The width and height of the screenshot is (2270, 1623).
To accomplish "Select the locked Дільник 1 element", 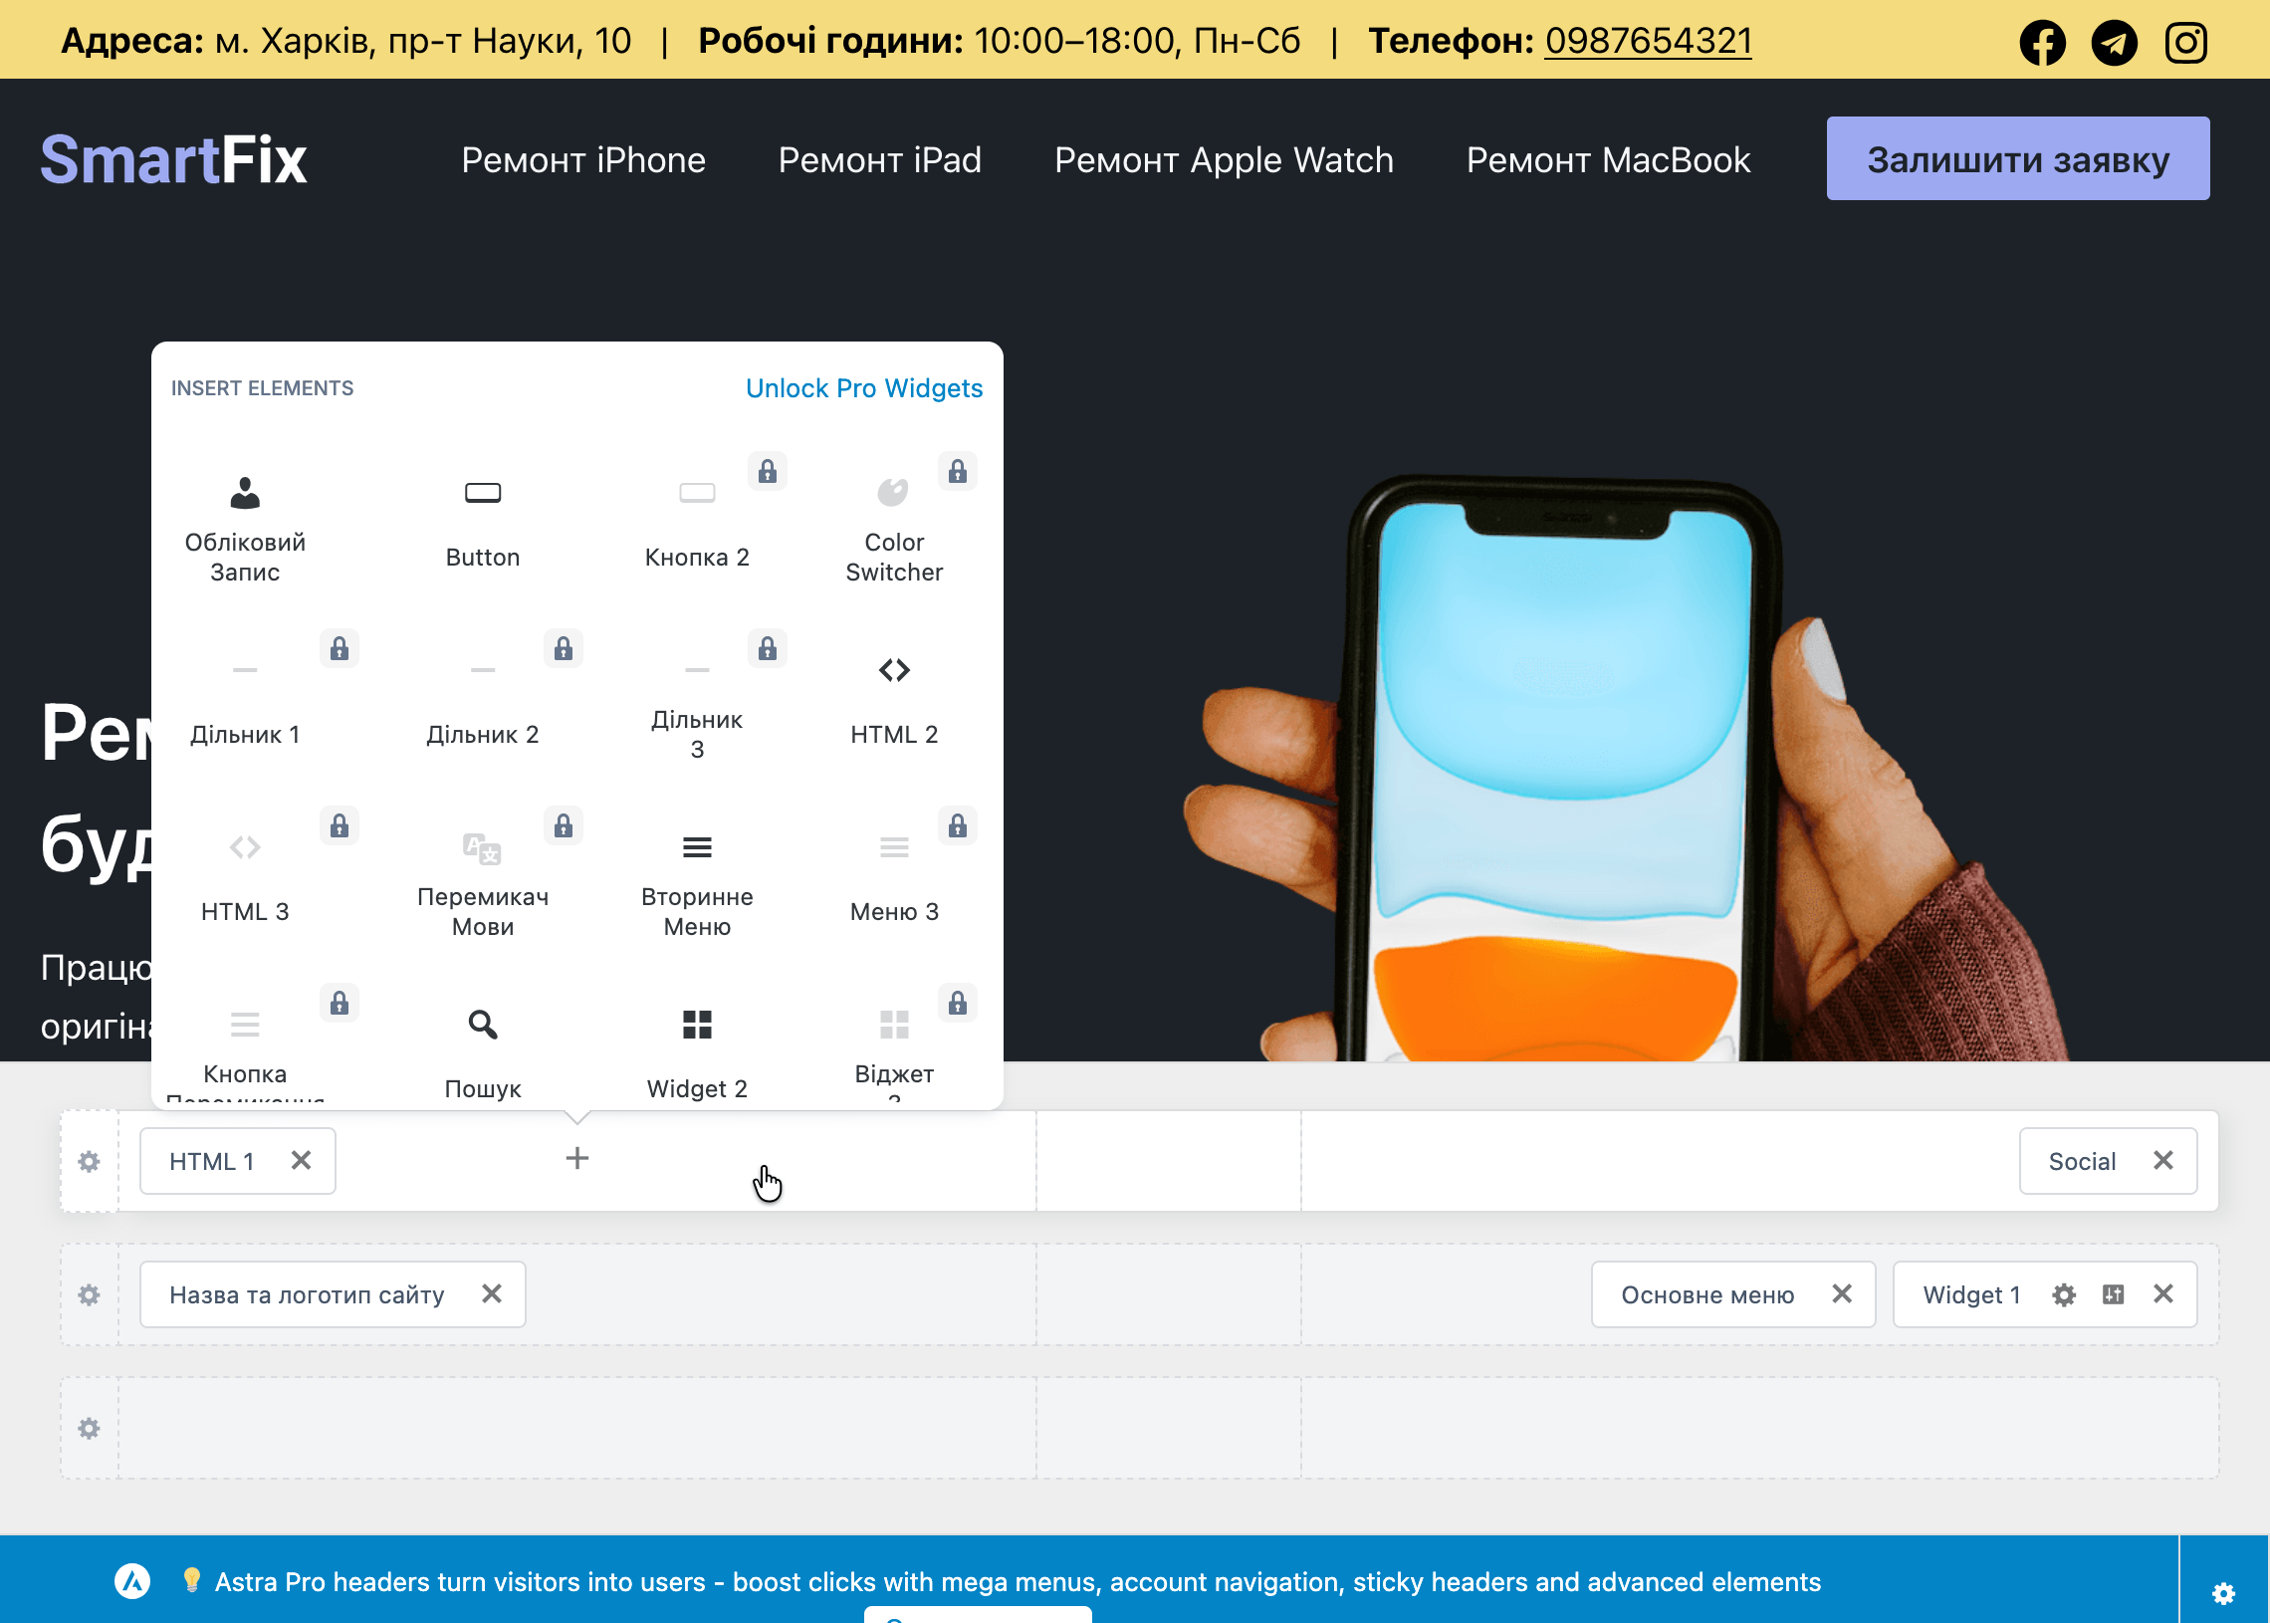I will pos(245,706).
